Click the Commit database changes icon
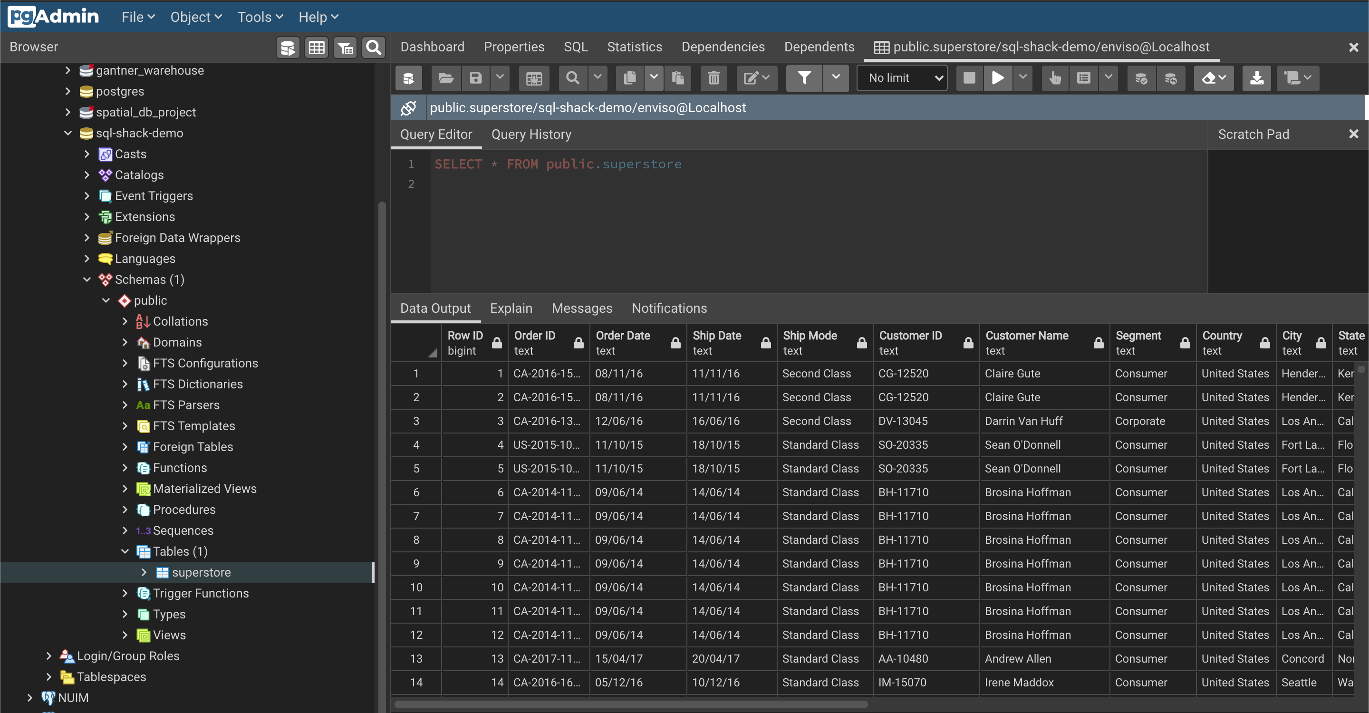 (x=1140, y=78)
